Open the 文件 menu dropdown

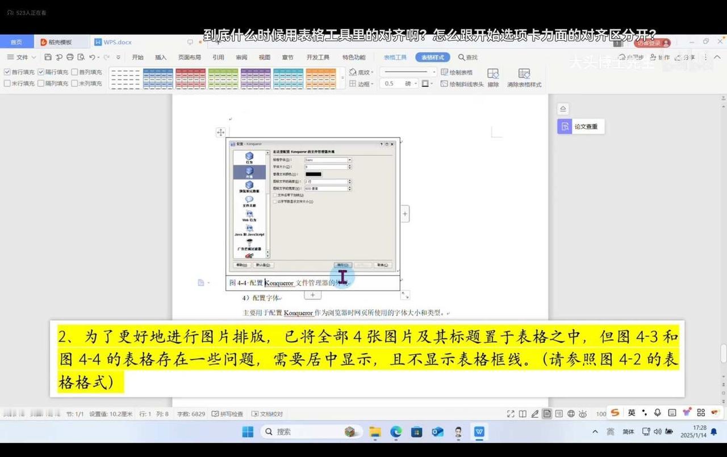point(22,57)
